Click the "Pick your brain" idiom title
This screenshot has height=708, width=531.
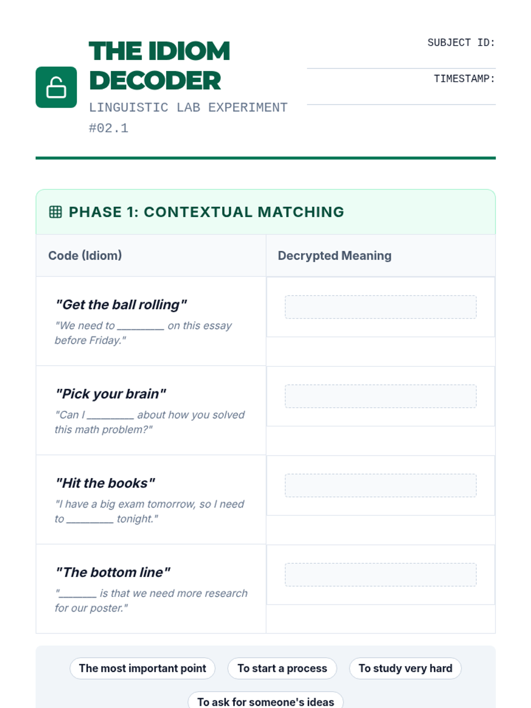(111, 394)
